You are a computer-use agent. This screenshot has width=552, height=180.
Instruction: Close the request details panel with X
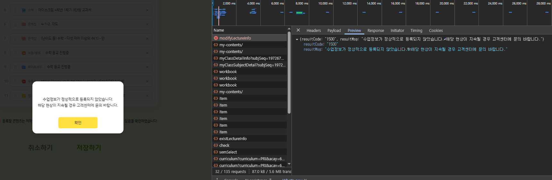[298, 30]
